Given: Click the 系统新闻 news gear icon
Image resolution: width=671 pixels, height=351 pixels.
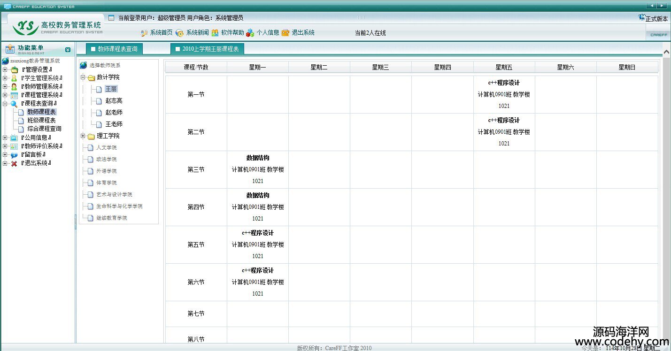Looking at the screenshot, I should click(x=179, y=33).
